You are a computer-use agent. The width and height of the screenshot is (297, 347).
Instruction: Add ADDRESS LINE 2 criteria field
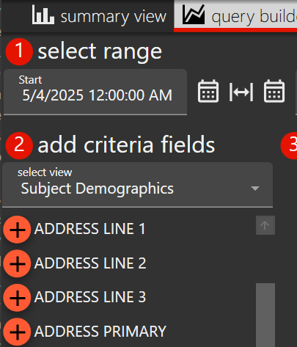point(17,263)
